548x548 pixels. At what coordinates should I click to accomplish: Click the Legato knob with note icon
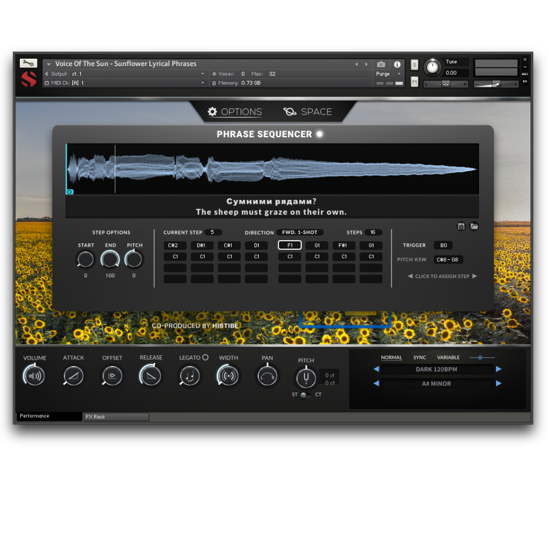pos(190,376)
